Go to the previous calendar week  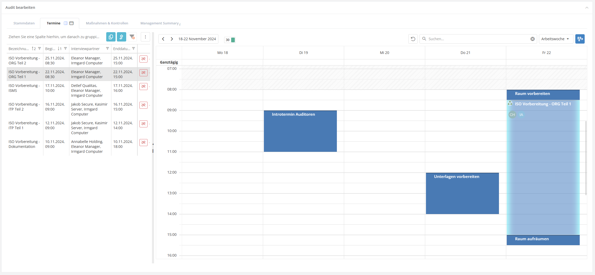[163, 39]
